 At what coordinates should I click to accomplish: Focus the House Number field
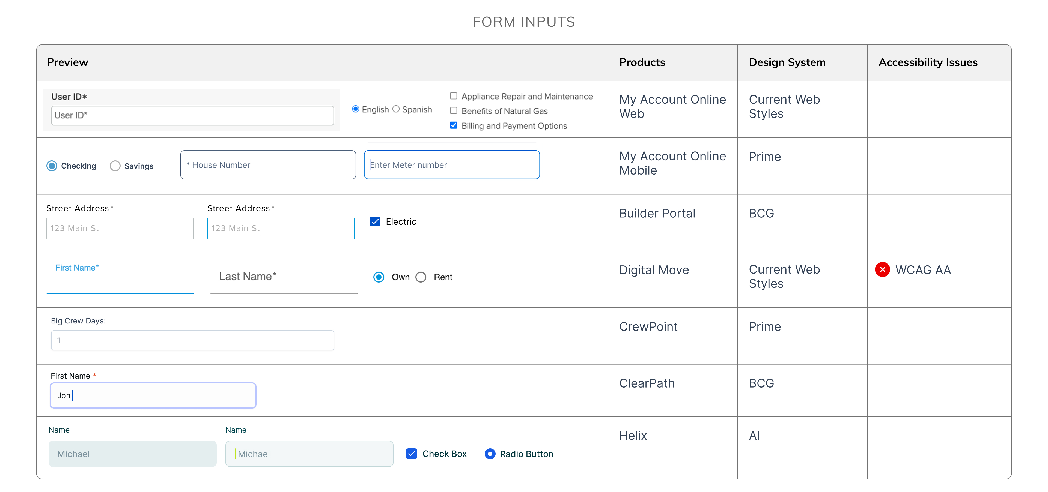pos(268,165)
